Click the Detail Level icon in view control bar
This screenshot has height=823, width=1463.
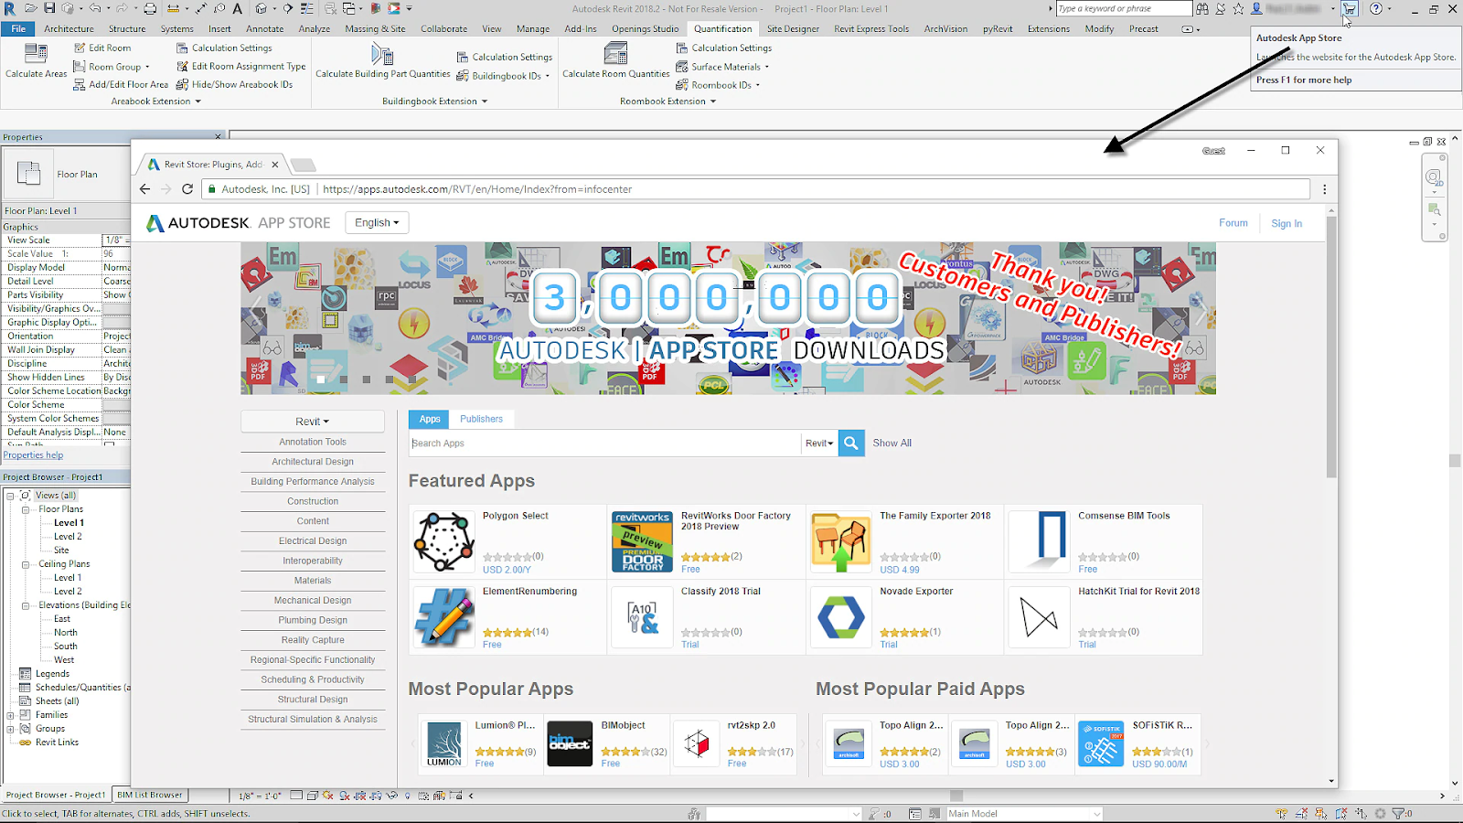point(297,796)
